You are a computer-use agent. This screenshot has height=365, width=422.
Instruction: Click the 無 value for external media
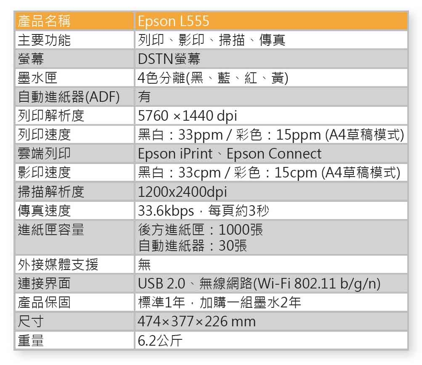tap(144, 264)
